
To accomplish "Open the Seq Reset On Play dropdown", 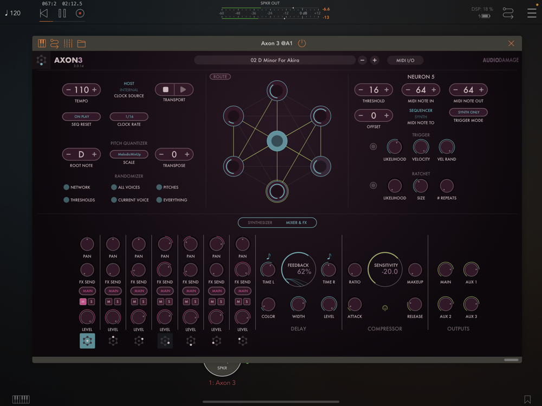I will click(x=81, y=117).
